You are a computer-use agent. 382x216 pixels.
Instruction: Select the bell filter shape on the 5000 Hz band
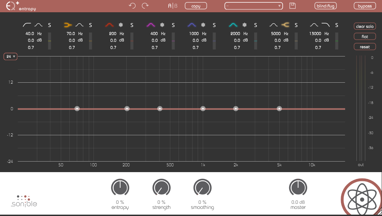pyautogui.click(x=273, y=25)
